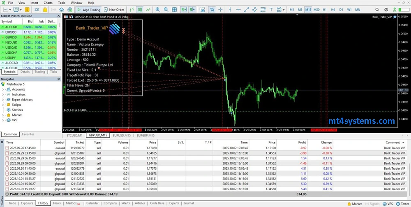Switch to the Trade tab in Toolbox

(x=12, y=203)
